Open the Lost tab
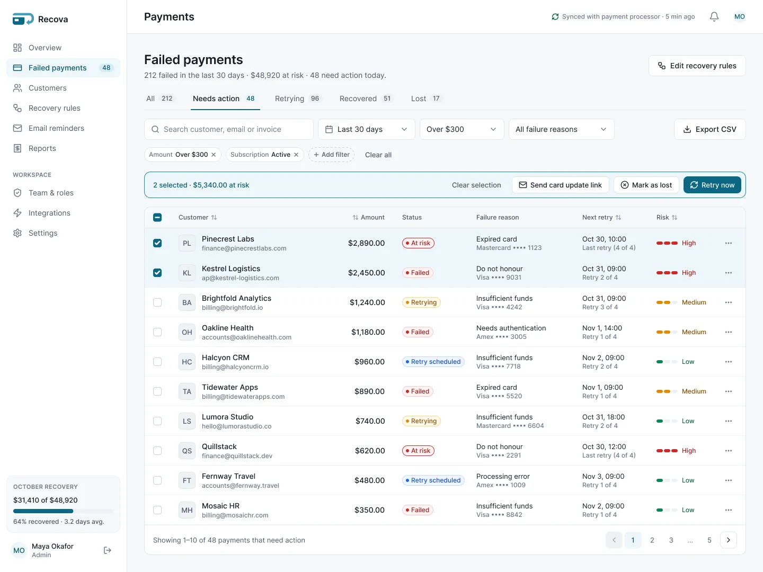The image size is (763, 572). [426, 99]
